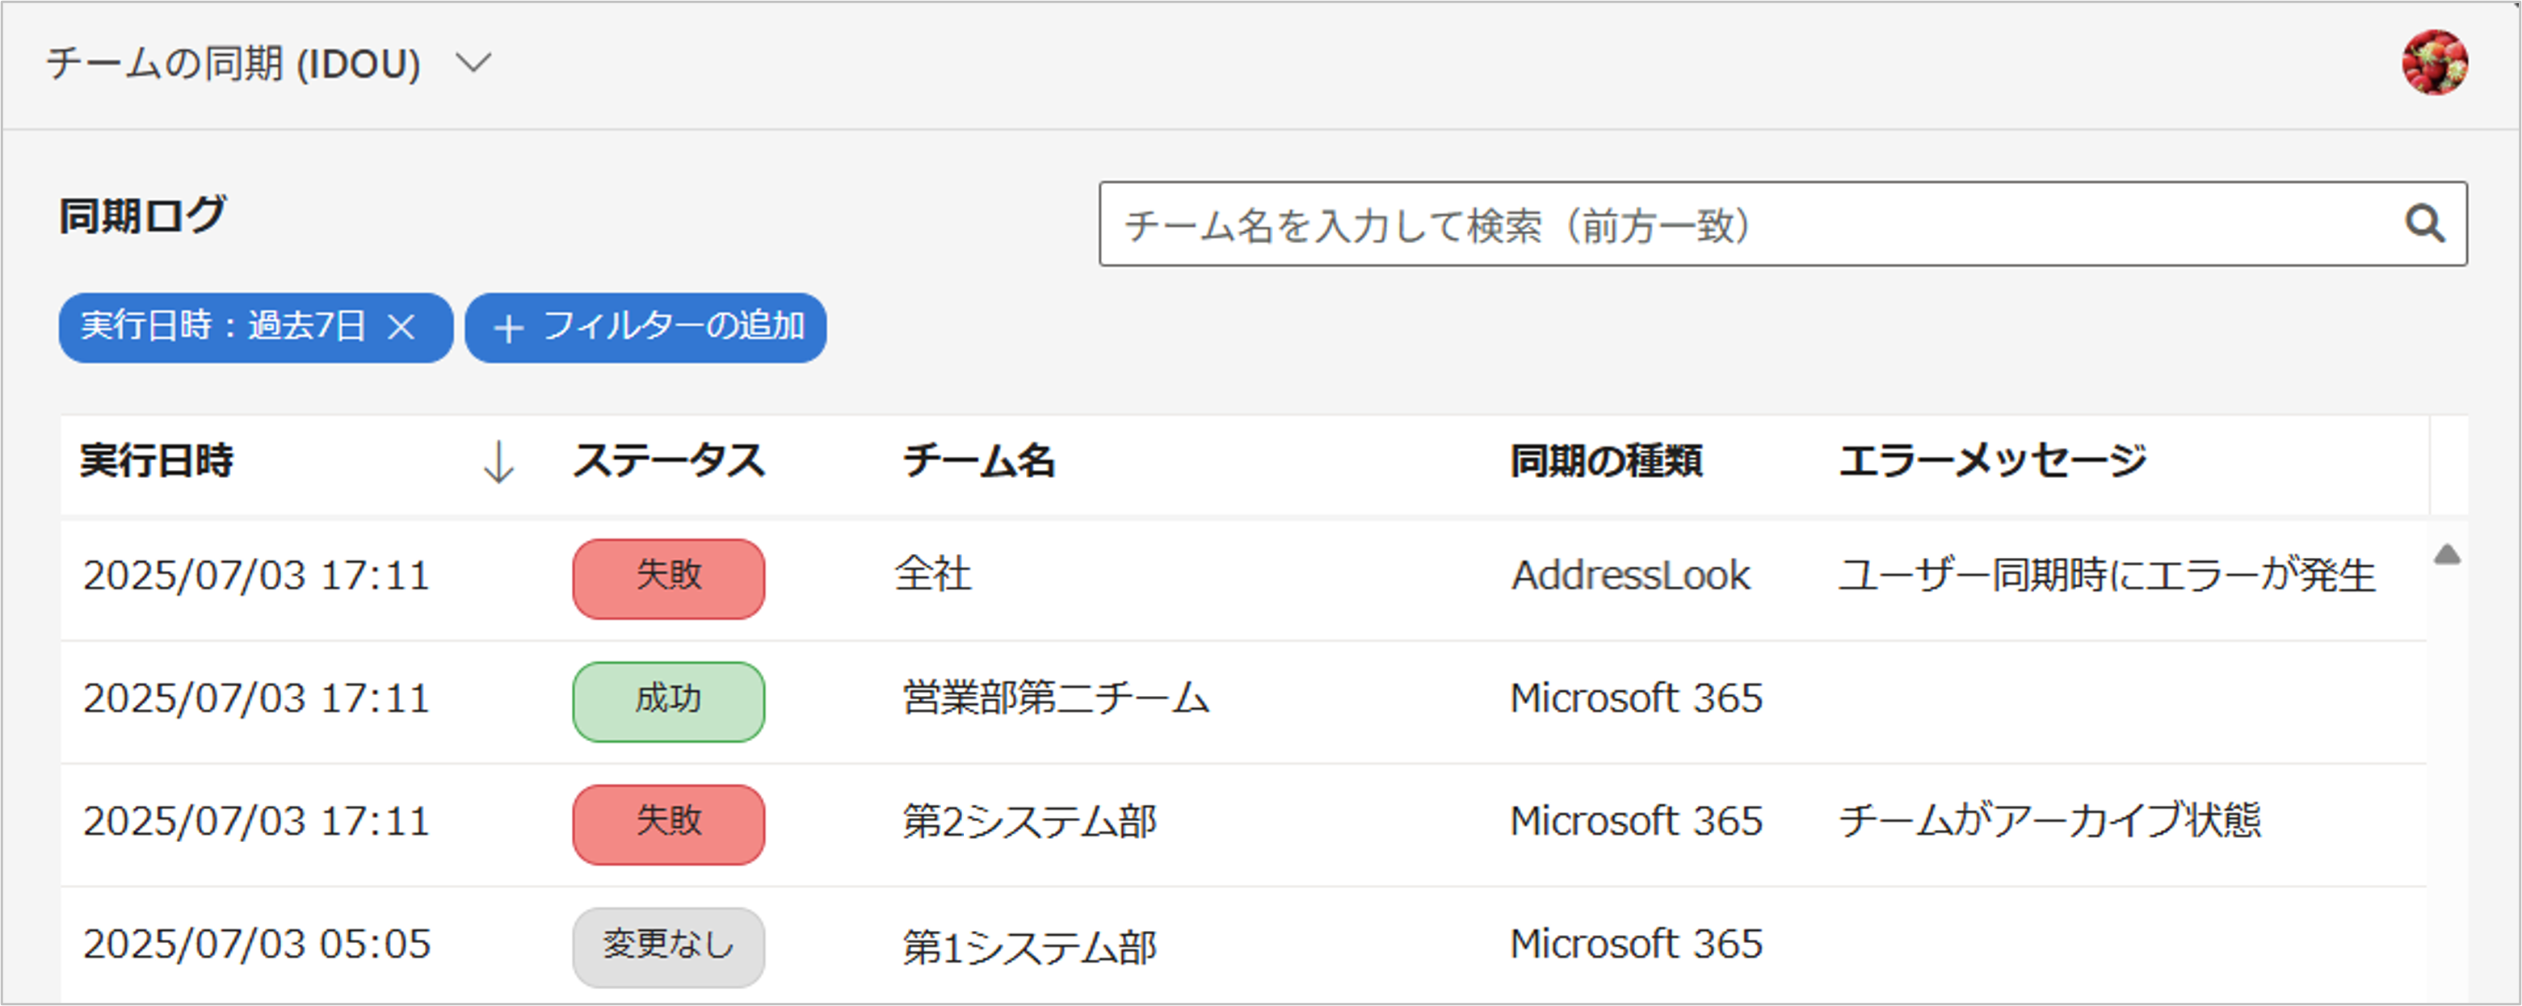This screenshot has height=1006, width=2522.
Task: Click the descending sort arrow for 実行日時
Action: 498,462
